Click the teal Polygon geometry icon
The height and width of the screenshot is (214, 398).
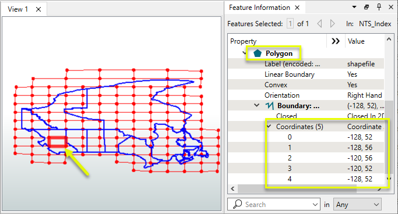(258, 53)
